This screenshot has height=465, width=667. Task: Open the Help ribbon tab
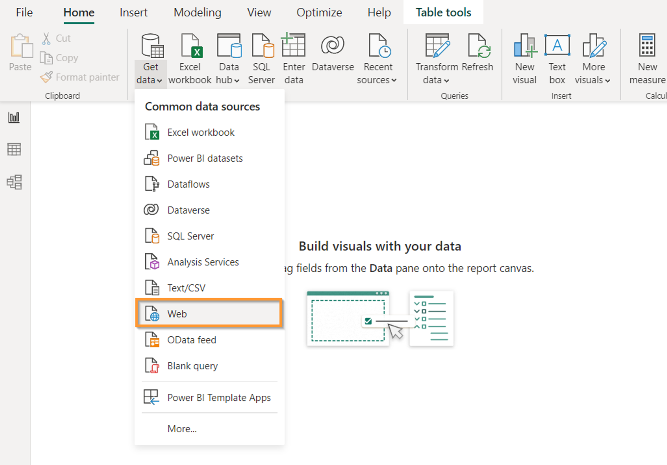click(379, 12)
